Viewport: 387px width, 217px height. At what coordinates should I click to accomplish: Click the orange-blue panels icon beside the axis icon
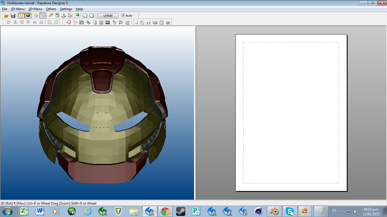click(x=70, y=16)
